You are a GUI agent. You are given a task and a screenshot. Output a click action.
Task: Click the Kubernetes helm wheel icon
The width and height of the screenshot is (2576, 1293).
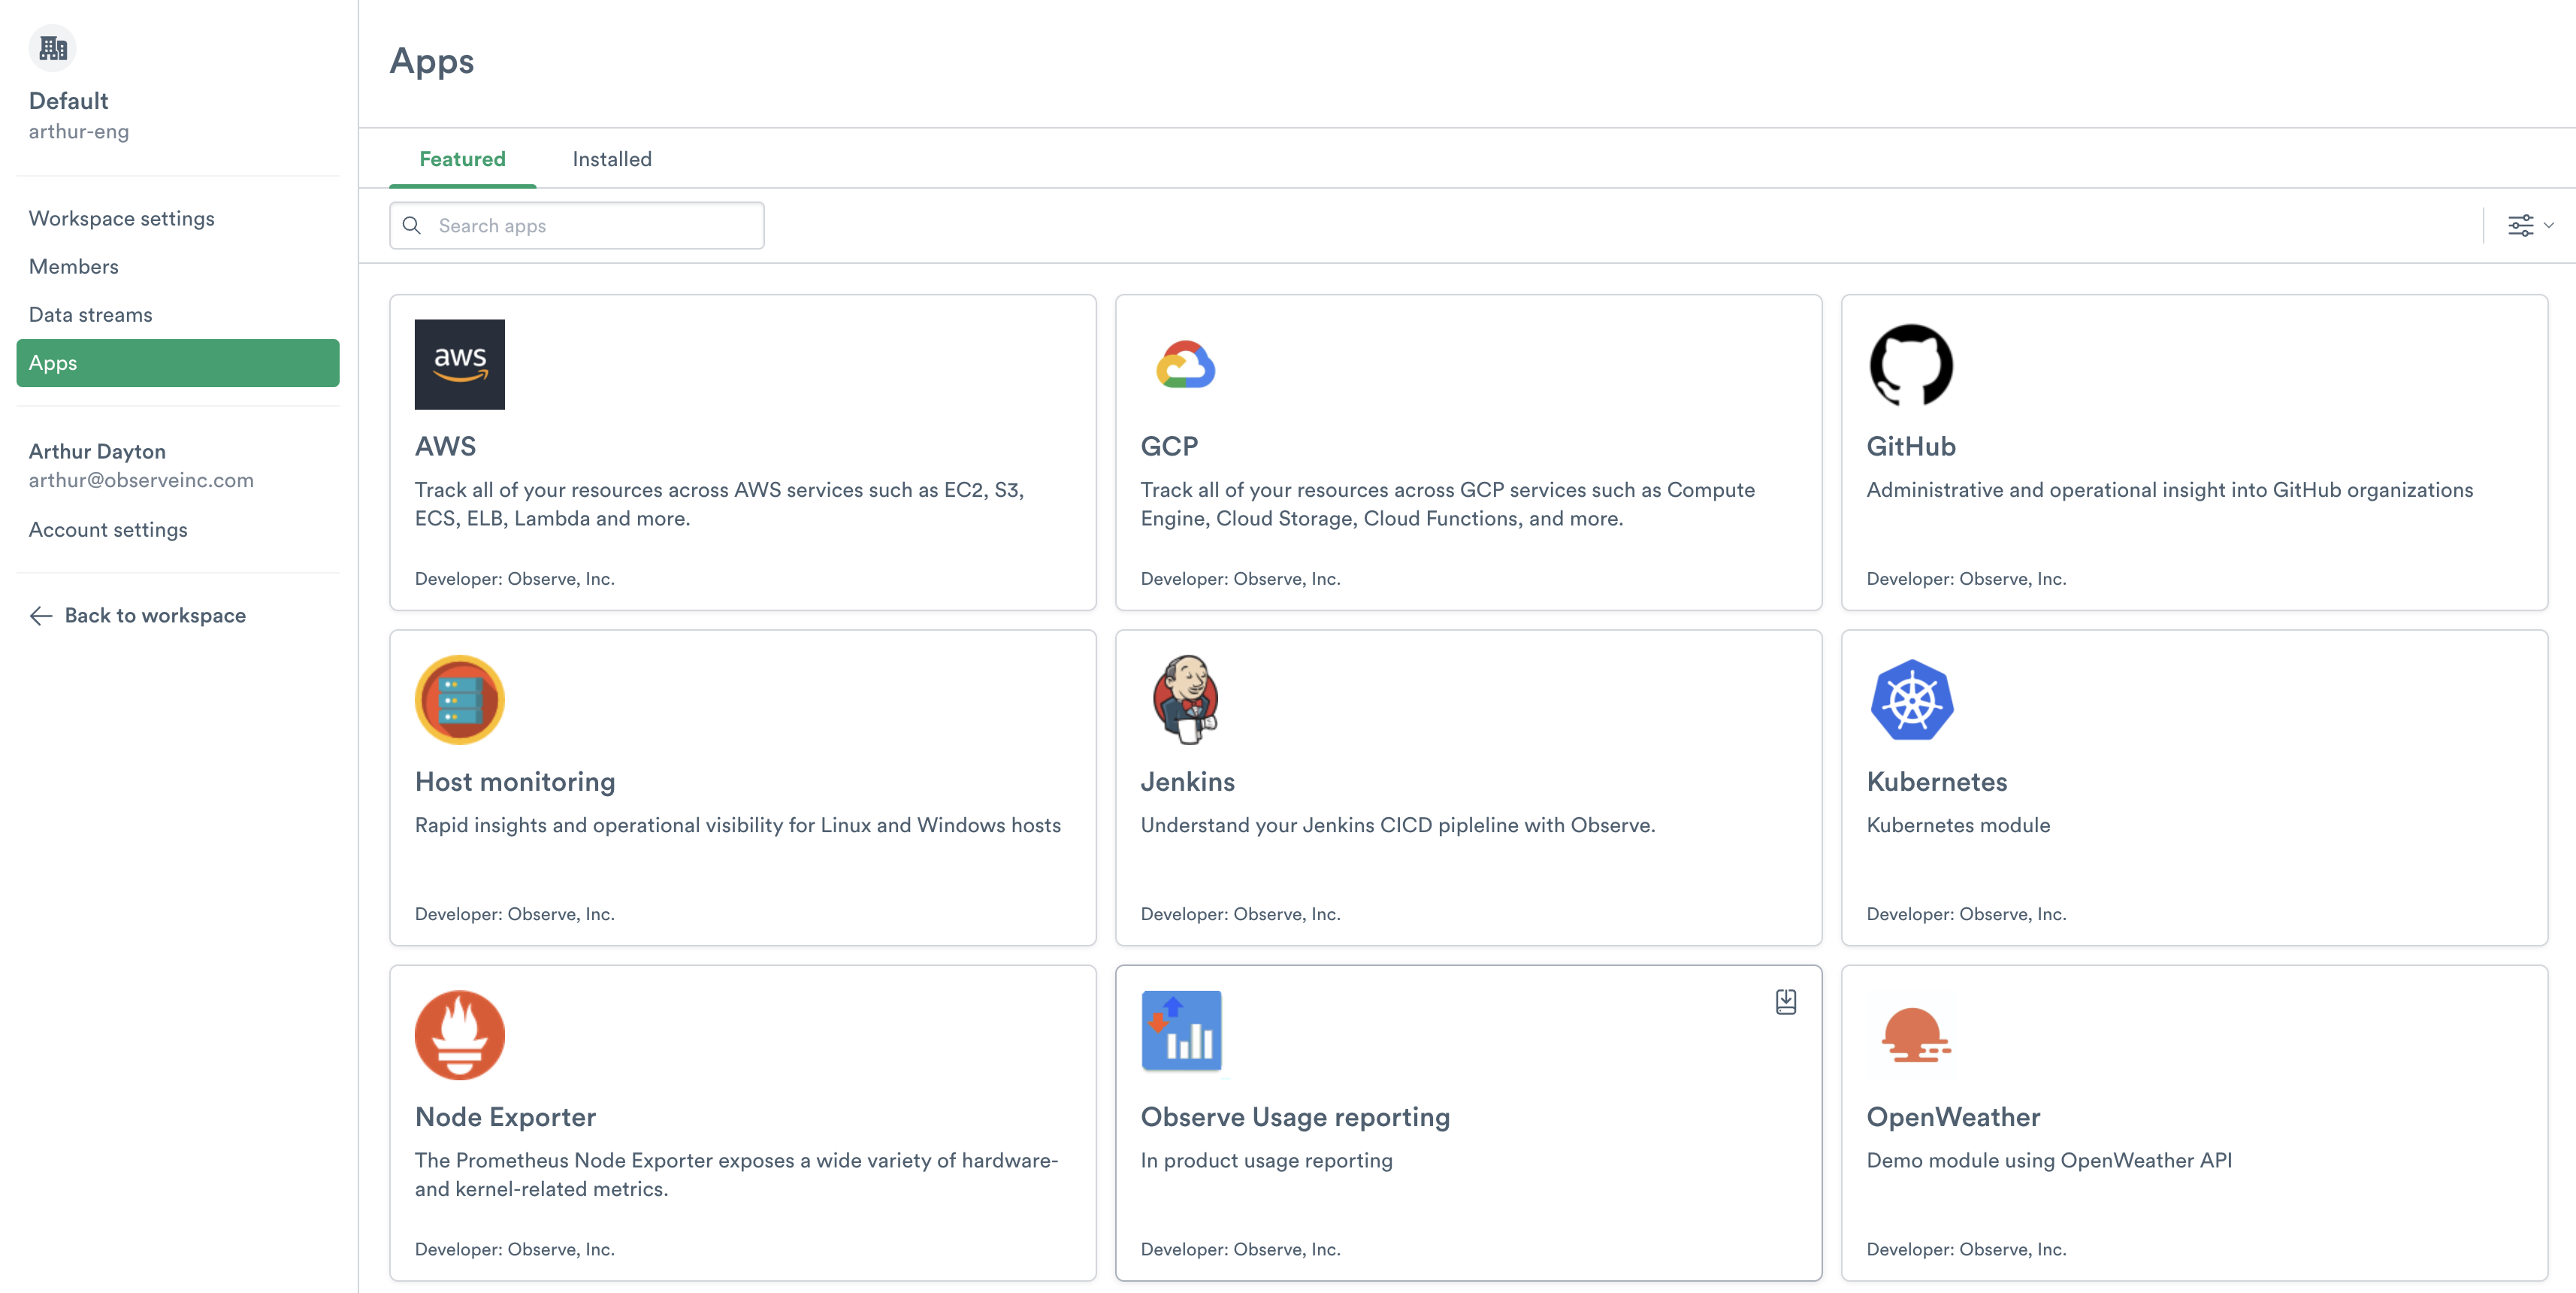[x=1911, y=699]
